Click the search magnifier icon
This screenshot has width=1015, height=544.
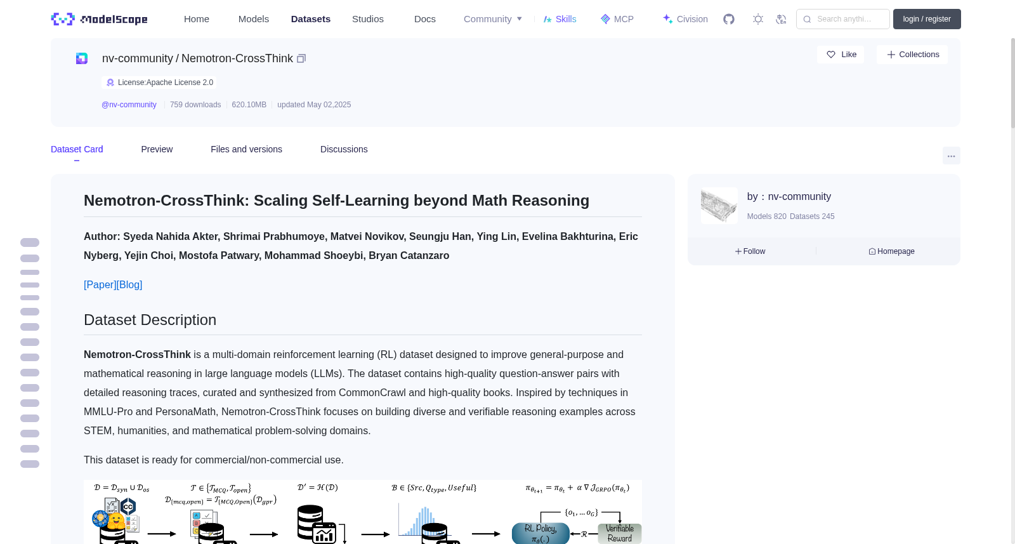click(807, 19)
